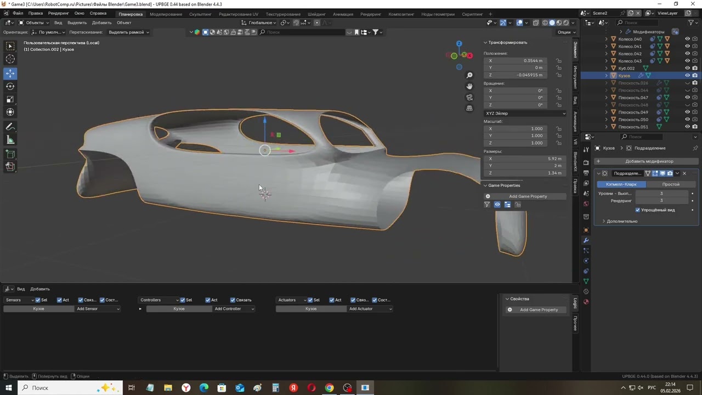Switch to orthographic grid view icon
This screenshot has width=702, height=395.
coord(469,108)
